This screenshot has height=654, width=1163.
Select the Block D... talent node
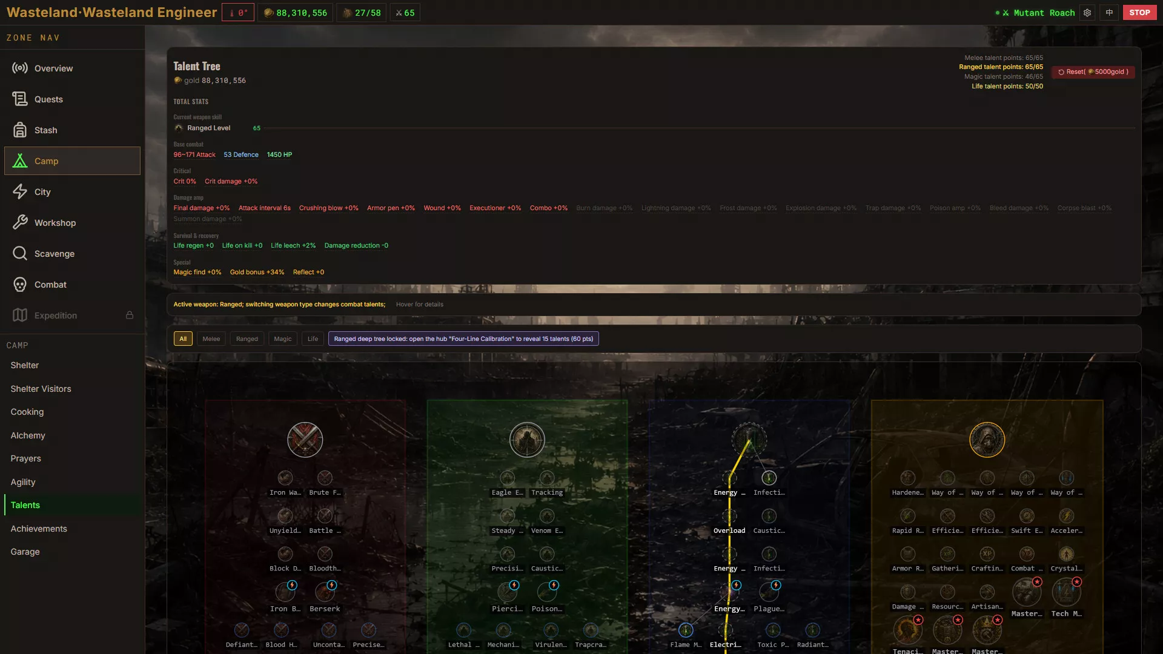(285, 554)
